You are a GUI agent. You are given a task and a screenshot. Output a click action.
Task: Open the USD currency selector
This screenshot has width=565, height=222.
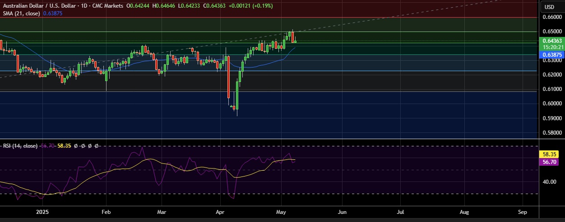coord(549,7)
